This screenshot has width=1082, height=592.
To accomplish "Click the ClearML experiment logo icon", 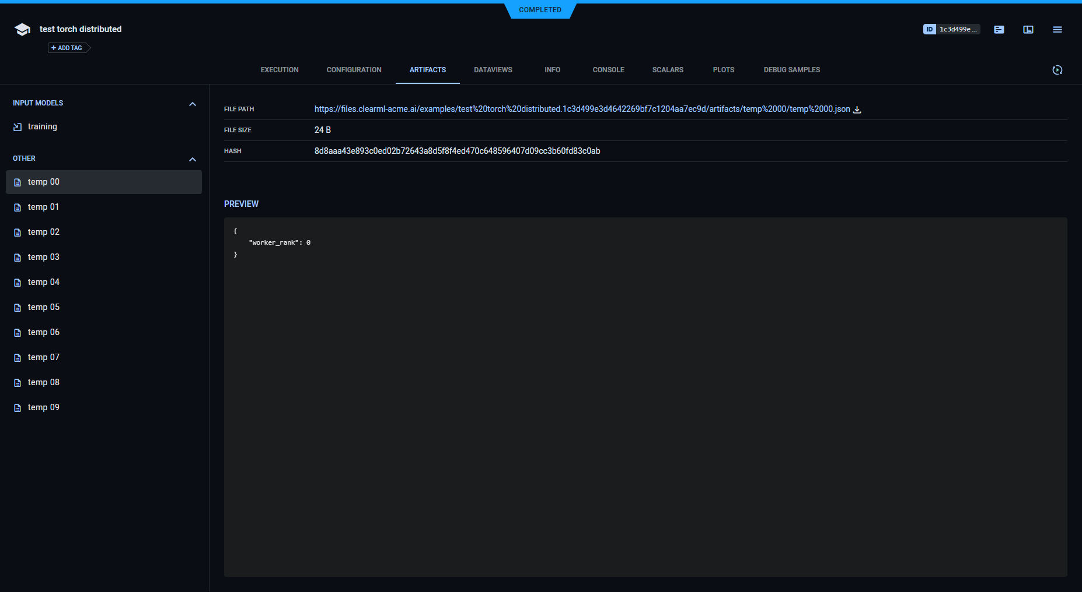I will [x=22, y=29].
